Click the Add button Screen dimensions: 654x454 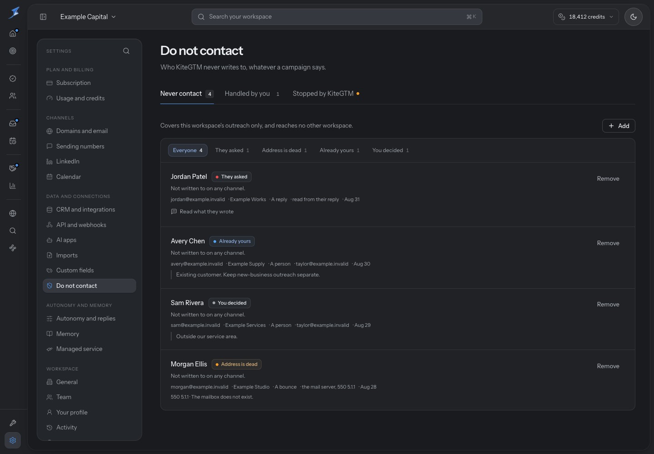[619, 126]
